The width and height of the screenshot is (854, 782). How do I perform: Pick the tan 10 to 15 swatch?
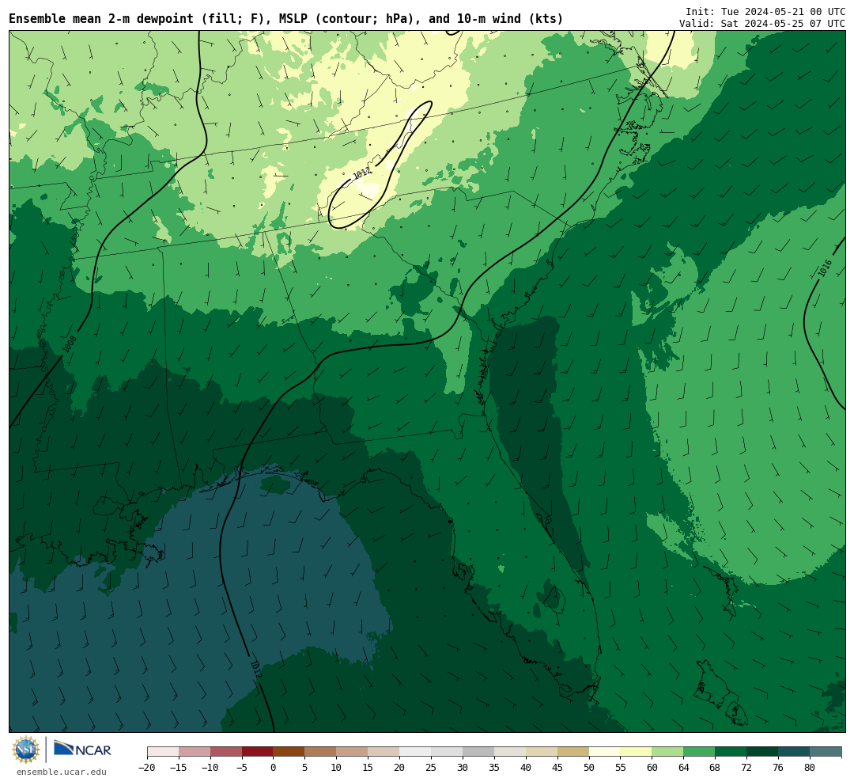353,752
